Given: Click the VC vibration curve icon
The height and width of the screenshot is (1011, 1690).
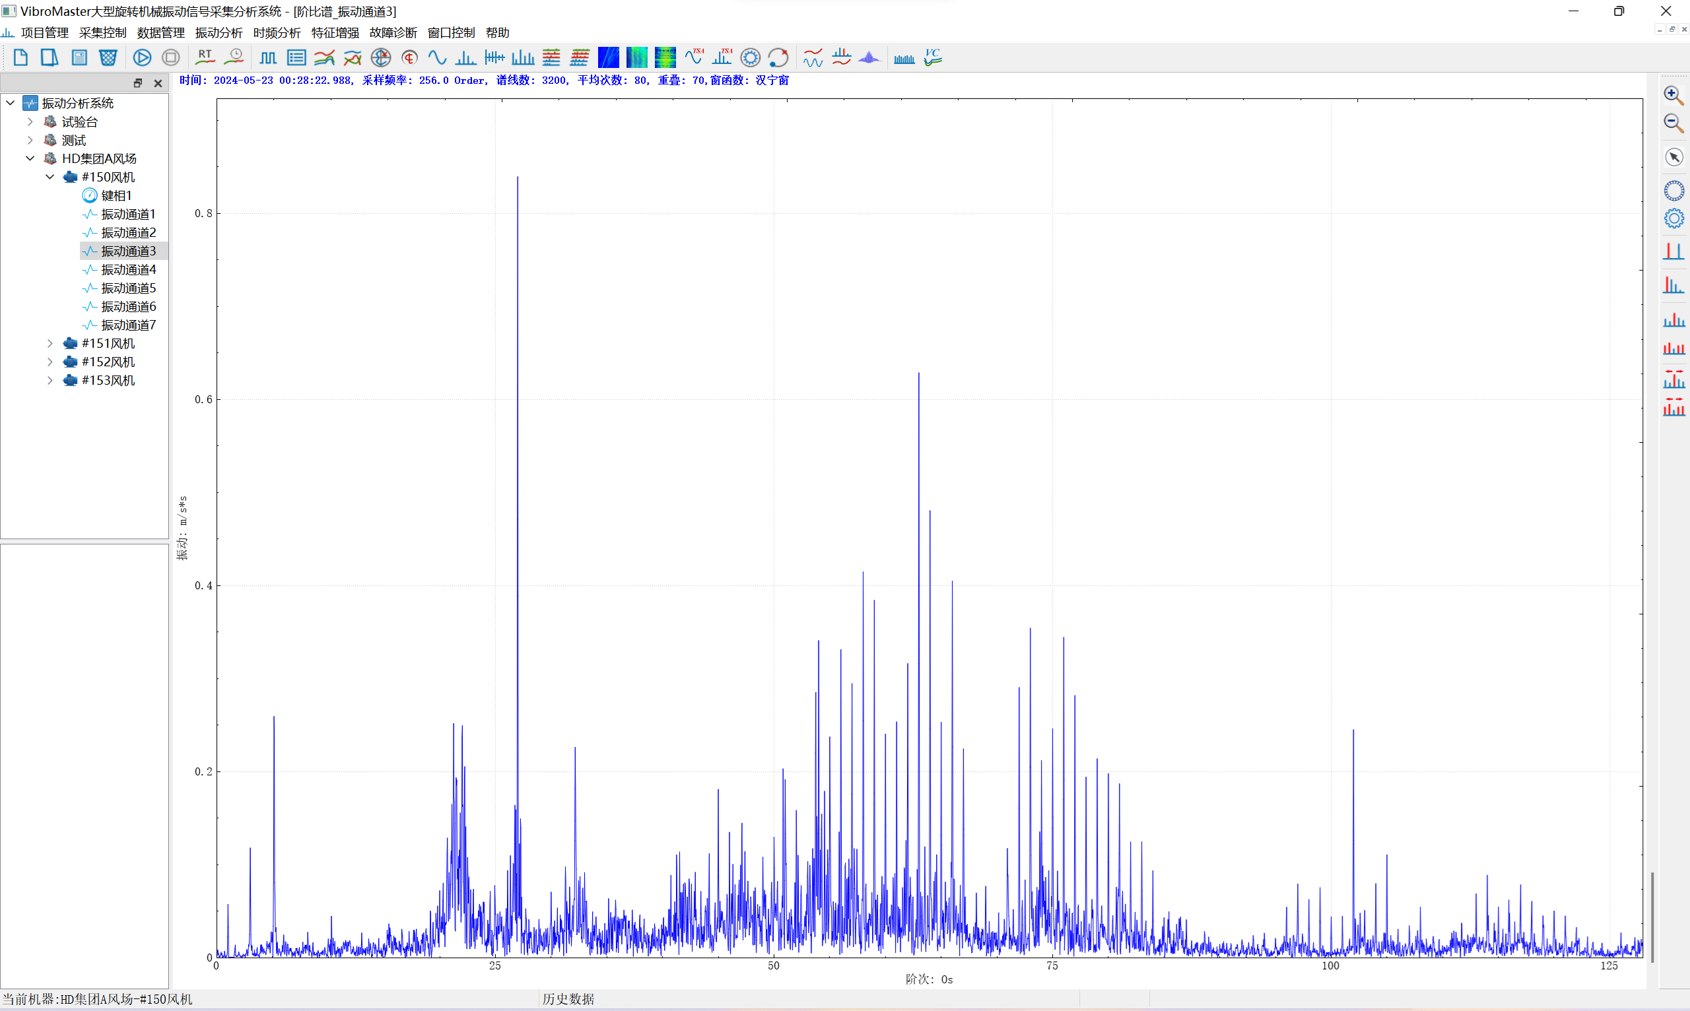Looking at the screenshot, I should click(933, 58).
